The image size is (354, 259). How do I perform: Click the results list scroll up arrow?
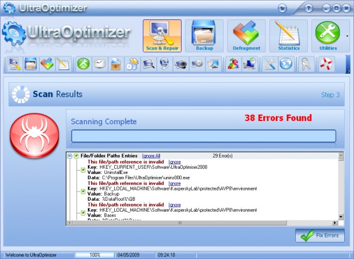[x=341, y=155]
